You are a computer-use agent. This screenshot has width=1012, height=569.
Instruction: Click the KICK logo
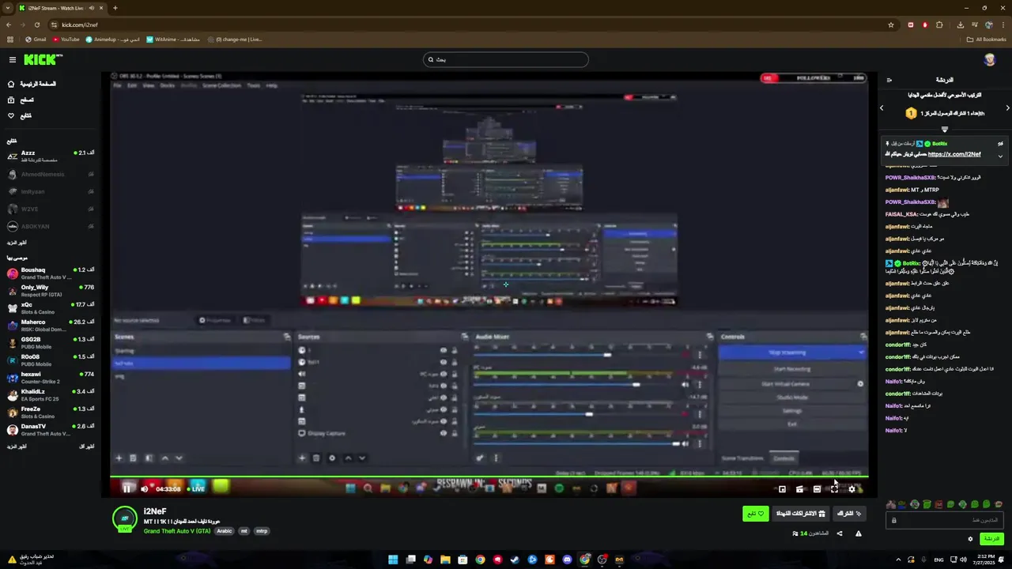42,59
